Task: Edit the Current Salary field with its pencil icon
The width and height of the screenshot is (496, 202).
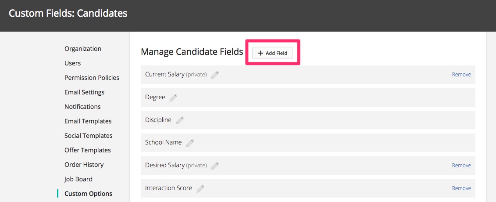Action: [215, 75]
